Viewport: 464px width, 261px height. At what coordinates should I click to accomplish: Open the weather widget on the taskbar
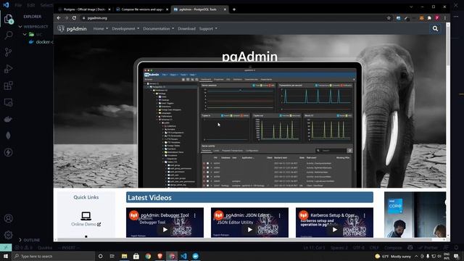[x=393, y=256]
